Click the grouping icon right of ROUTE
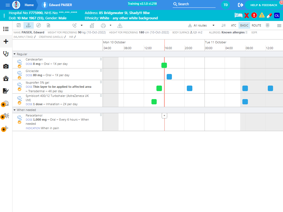This screenshot has height=212, width=283. [268, 25]
